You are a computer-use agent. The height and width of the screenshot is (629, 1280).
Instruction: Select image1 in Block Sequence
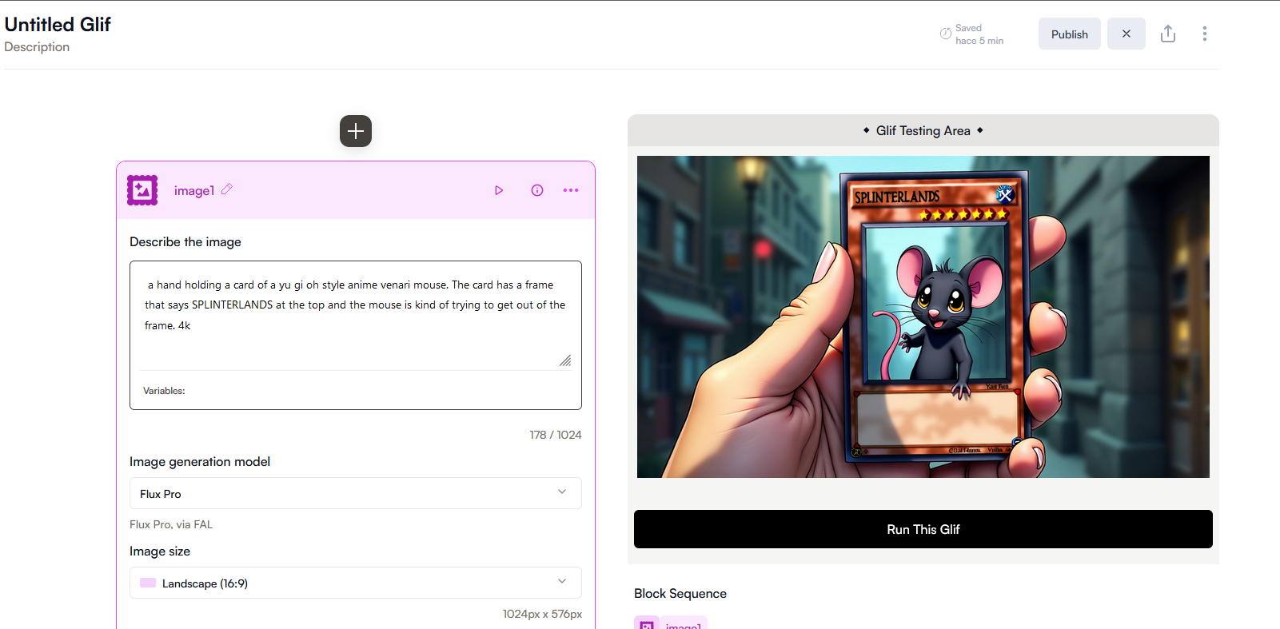(x=671, y=623)
